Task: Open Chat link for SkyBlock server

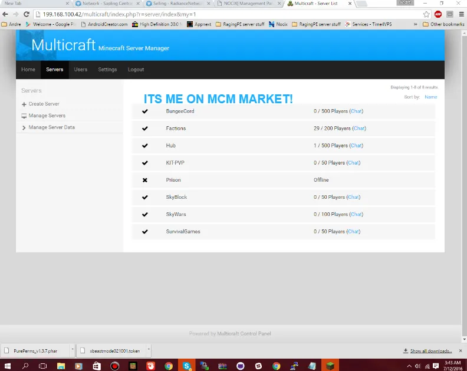Action: pyautogui.click(x=353, y=197)
